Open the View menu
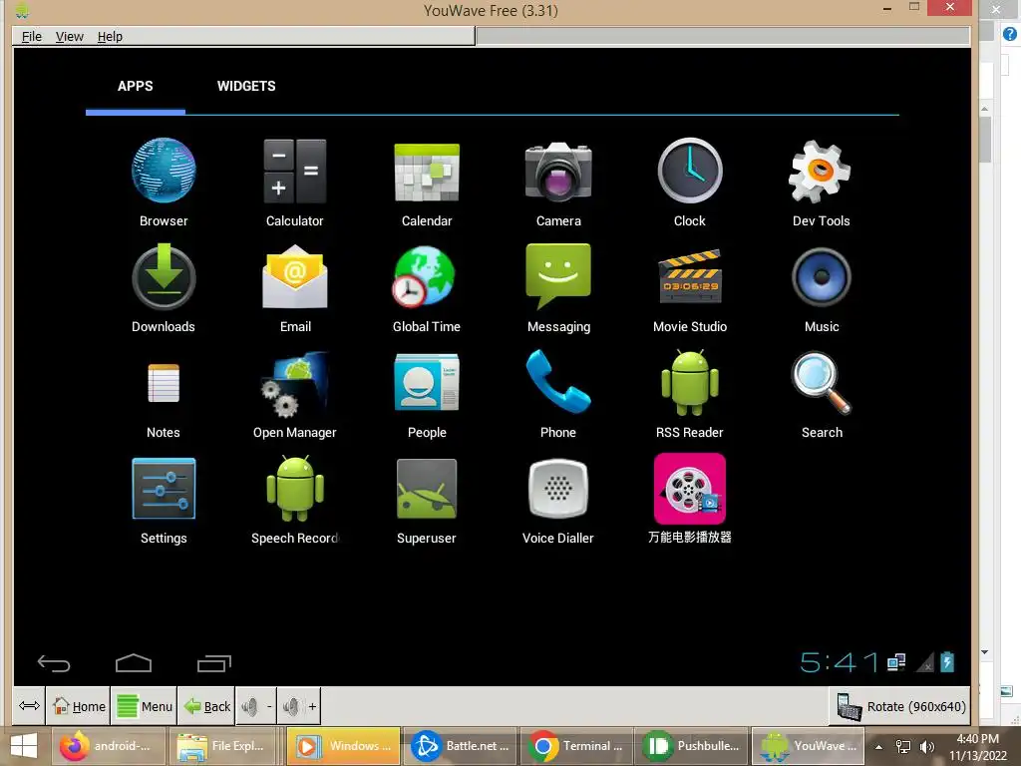 pyautogui.click(x=69, y=37)
